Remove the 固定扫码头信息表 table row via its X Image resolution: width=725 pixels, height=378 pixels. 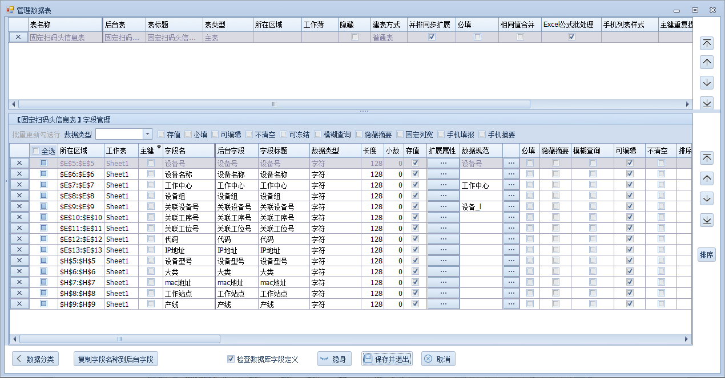pyautogui.click(x=18, y=37)
